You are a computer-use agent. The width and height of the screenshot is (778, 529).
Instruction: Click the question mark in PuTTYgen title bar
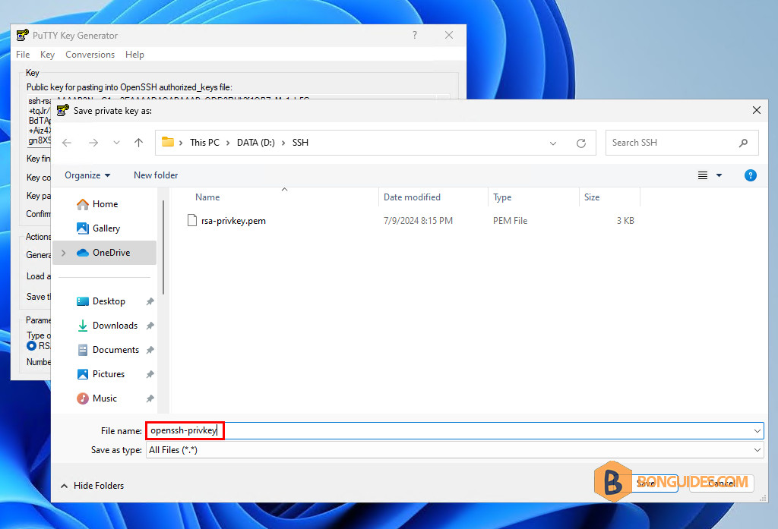coord(414,35)
